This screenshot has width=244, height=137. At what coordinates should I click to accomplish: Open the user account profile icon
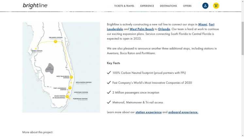click(205, 6)
